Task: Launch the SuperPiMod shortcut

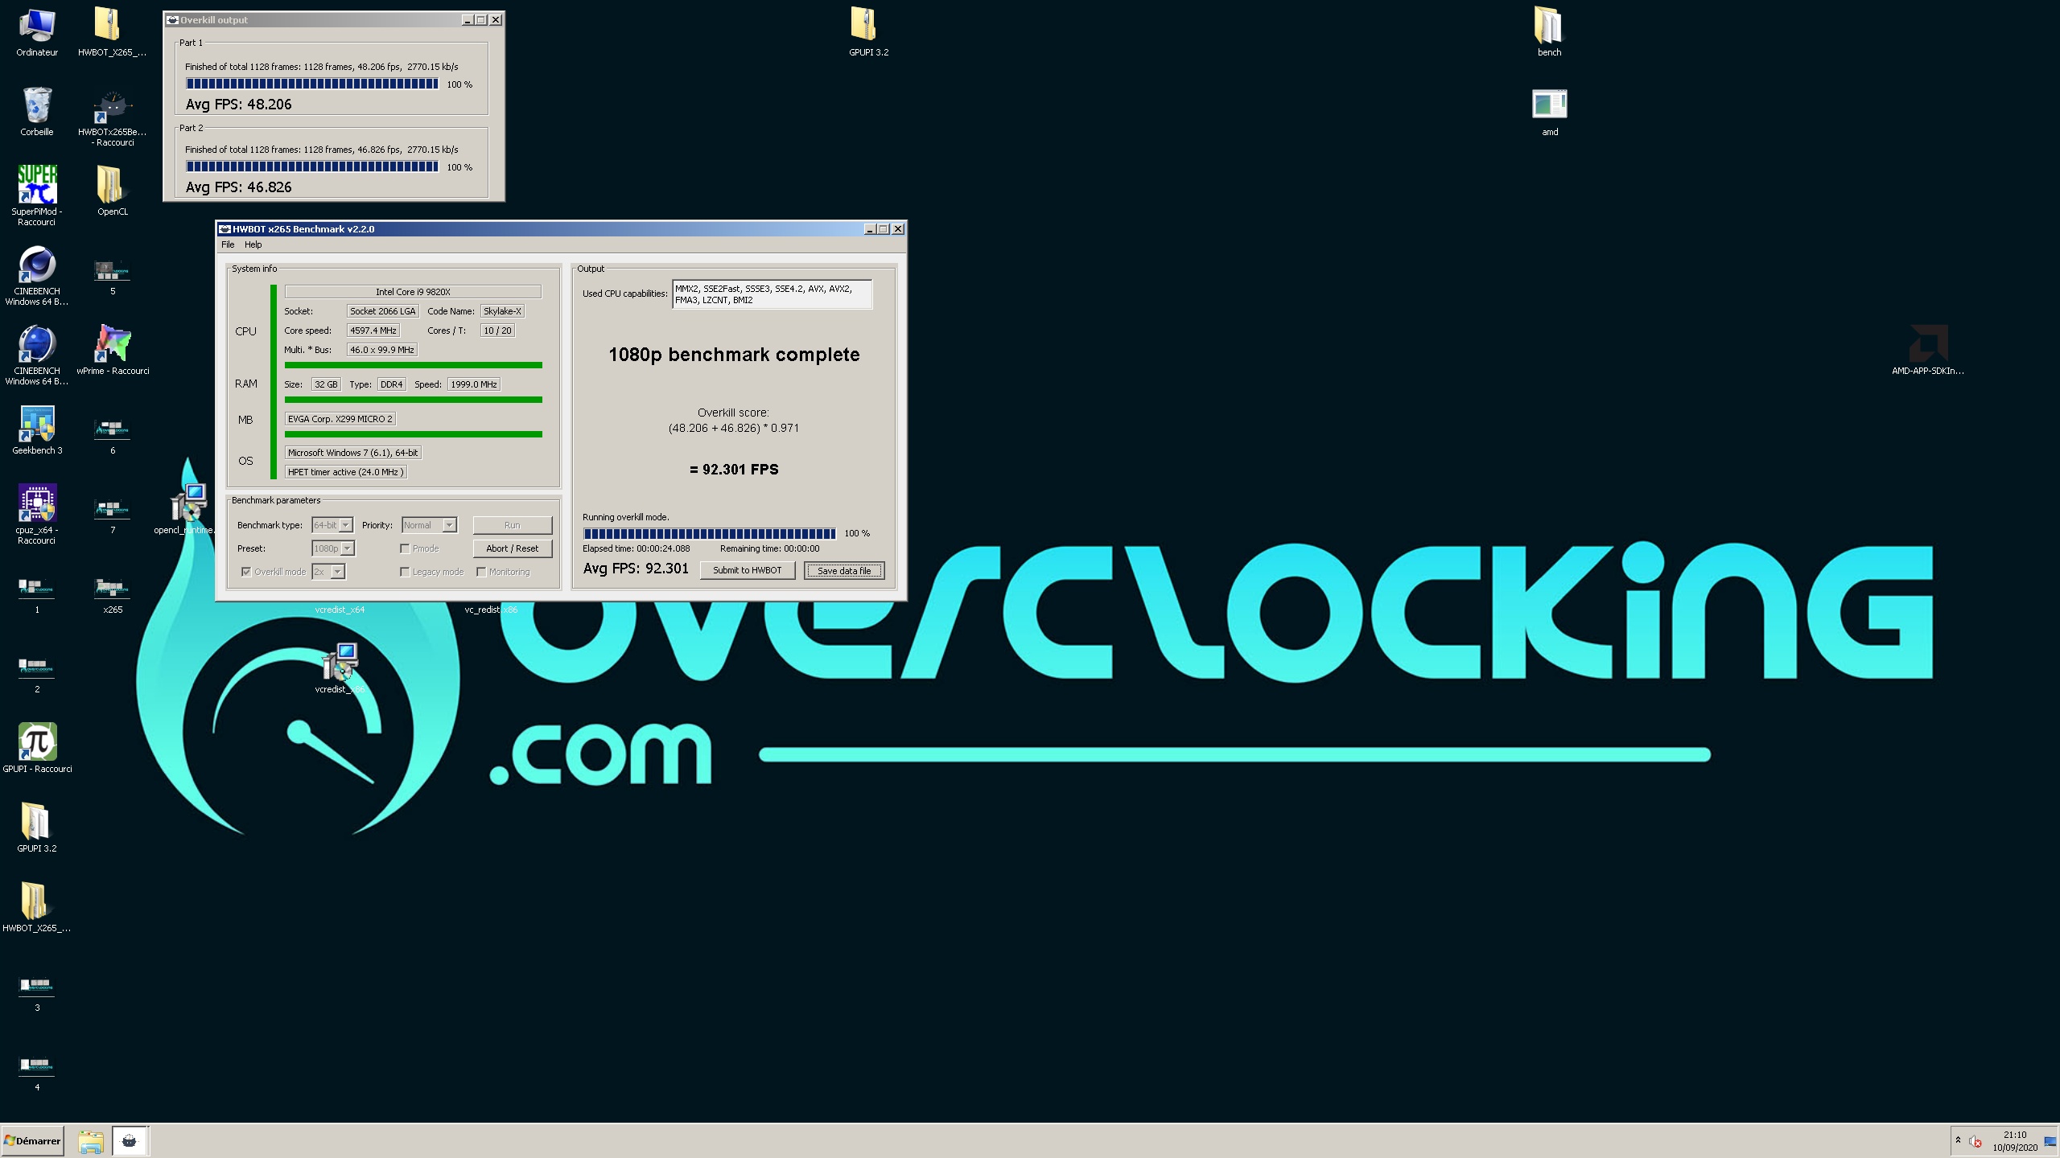Action: coord(37,195)
